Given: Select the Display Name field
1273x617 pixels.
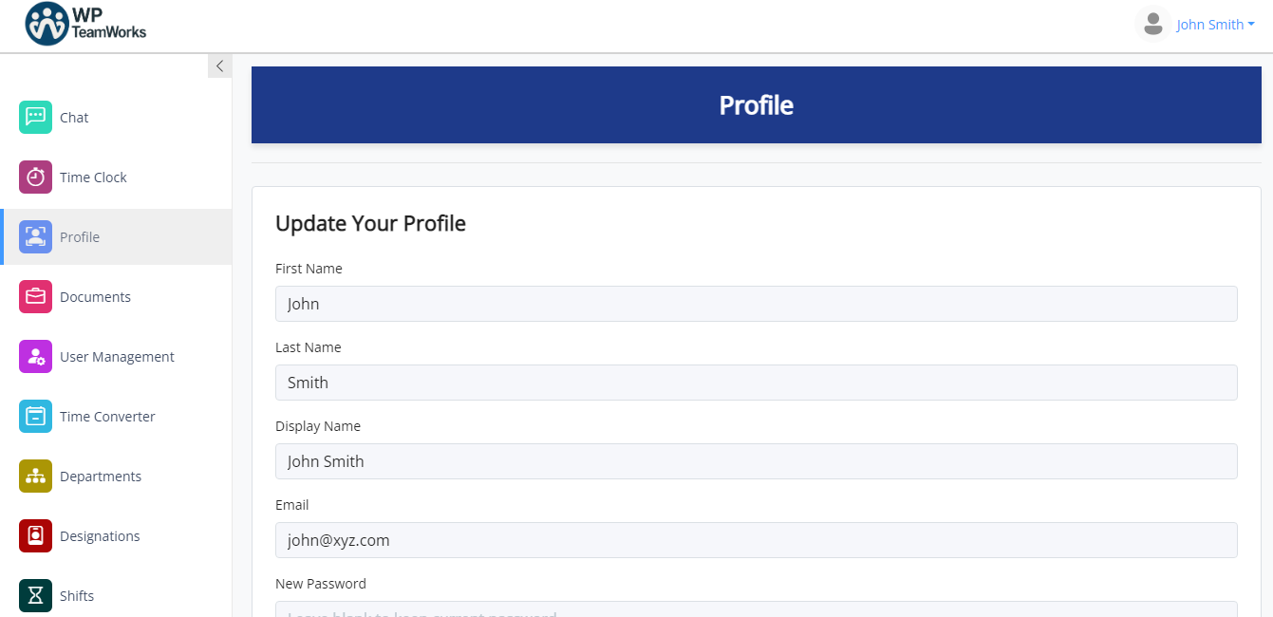Looking at the screenshot, I should [x=757, y=460].
